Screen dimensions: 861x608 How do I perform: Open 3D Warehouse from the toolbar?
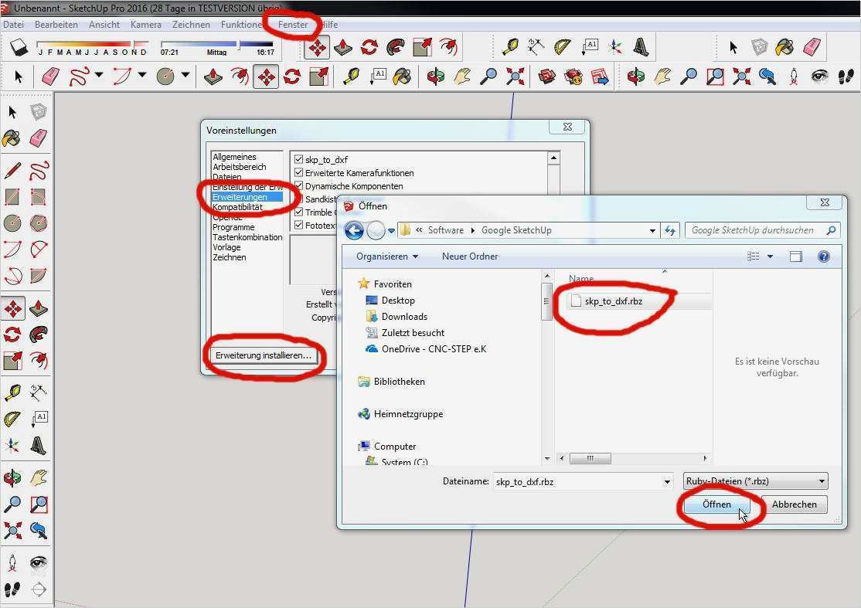pos(546,76)
